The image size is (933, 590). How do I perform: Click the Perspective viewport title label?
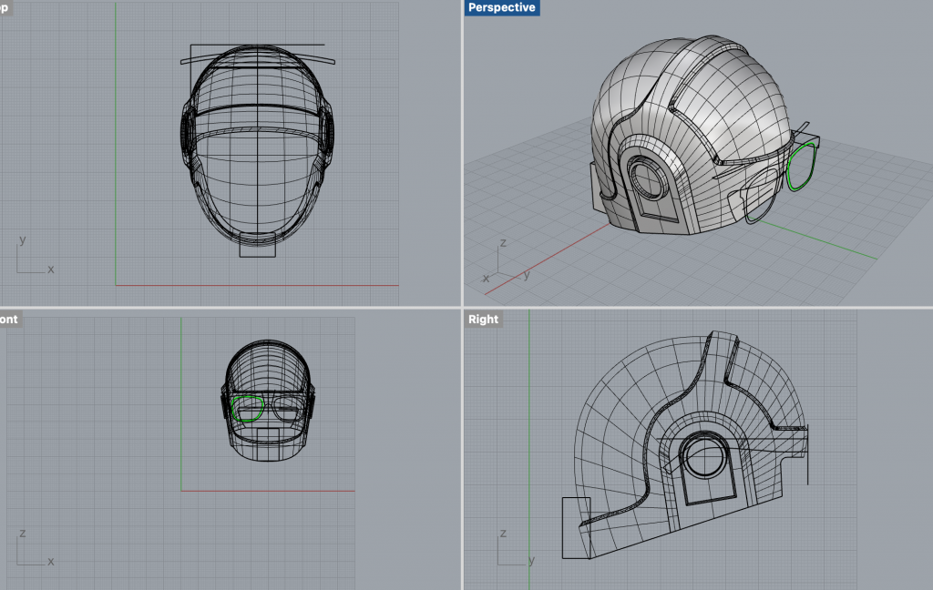[501, 8]
